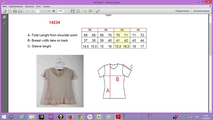This screenshot has width=213, height=120.
Task: Send file by email envelope icon
Action: (x=20, y=11)
